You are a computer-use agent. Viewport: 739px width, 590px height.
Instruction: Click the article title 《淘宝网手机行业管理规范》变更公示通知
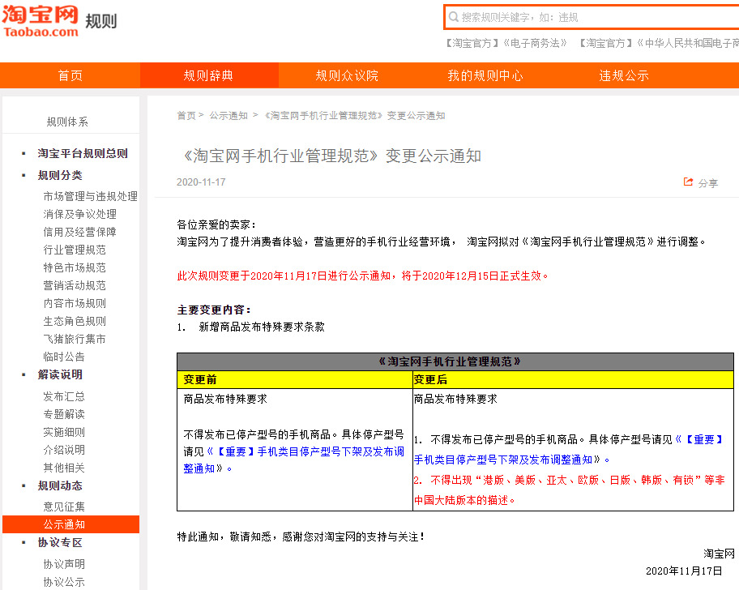pos(332,156)
